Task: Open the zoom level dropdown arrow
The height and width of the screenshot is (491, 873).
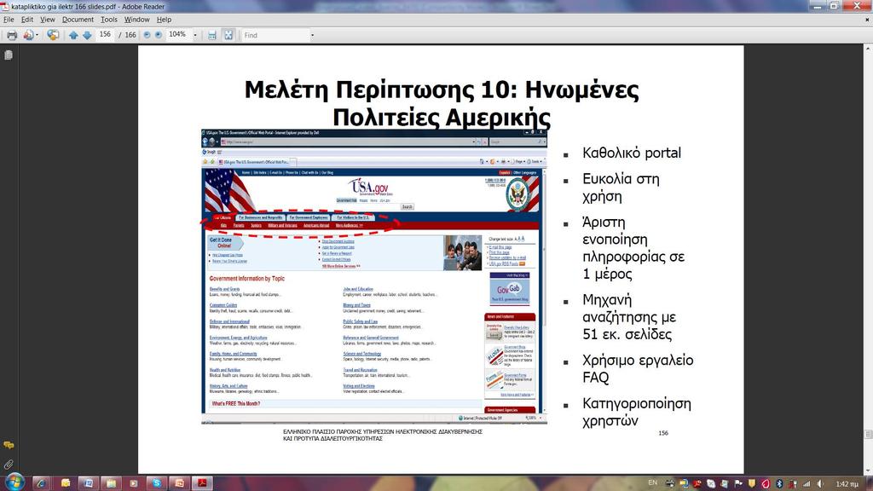Action: tap(195, 35)
